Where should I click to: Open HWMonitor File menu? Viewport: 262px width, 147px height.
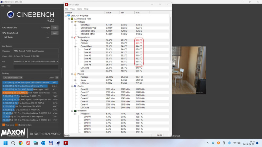pos(66,9)
